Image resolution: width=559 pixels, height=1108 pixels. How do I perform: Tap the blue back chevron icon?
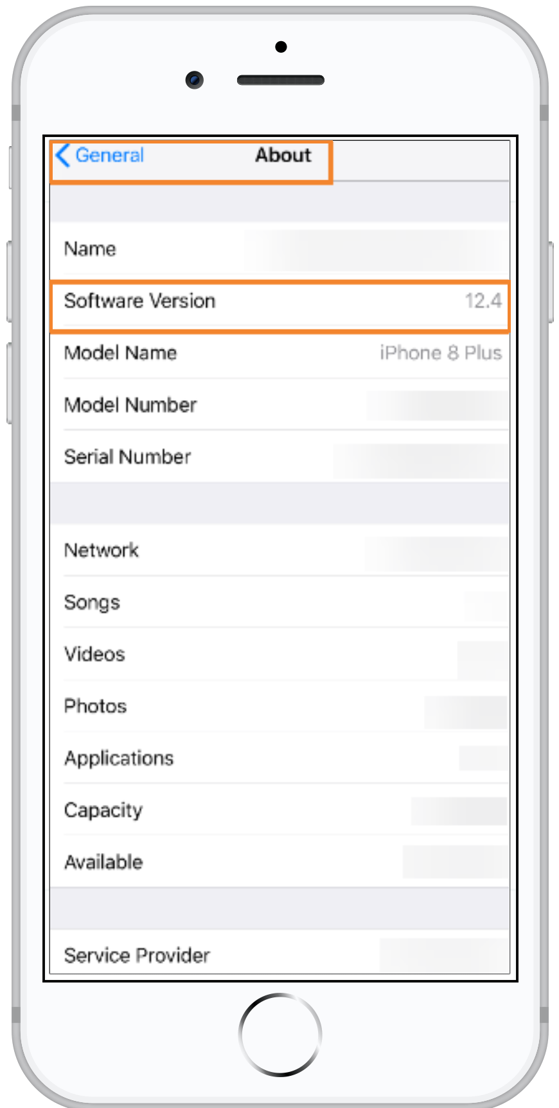63,156
